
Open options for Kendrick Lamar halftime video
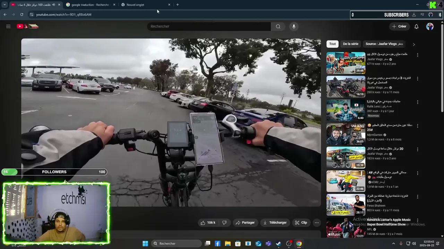[x=418, y=220]
